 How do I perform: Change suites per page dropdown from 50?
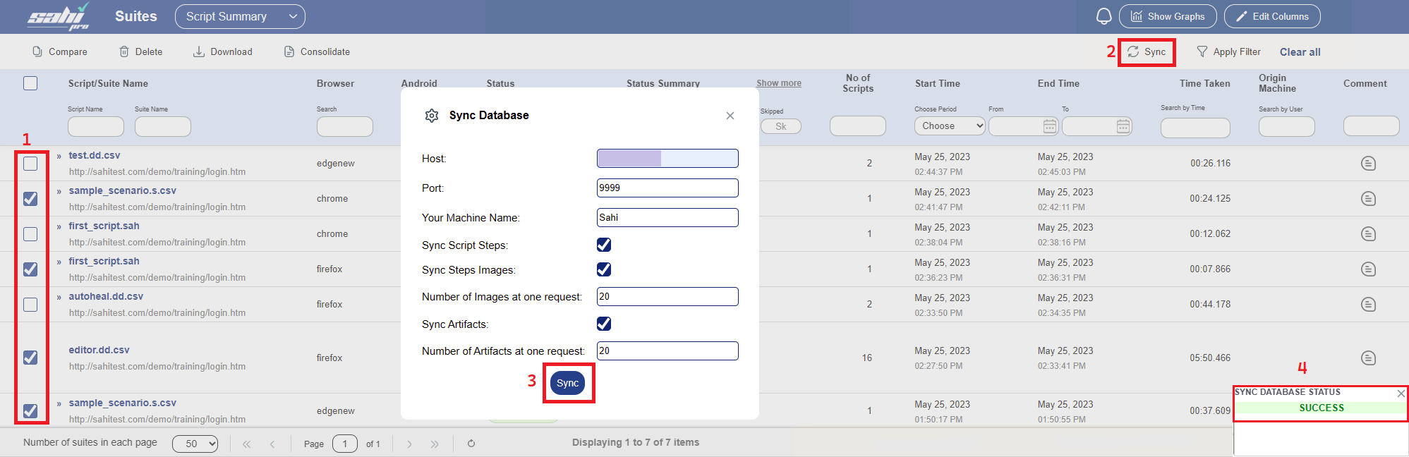pos(195,444)
